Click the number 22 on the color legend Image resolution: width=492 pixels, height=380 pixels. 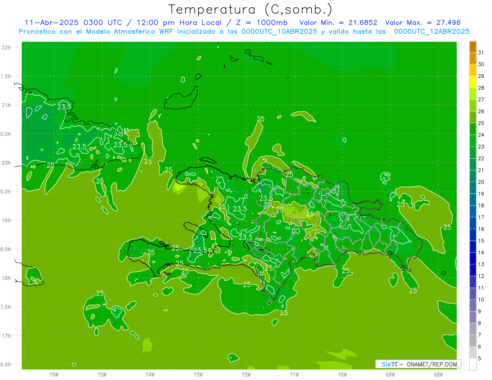click(481, 158)
